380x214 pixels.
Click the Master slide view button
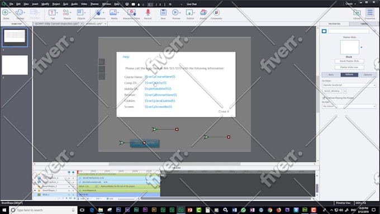coord(349,67)
